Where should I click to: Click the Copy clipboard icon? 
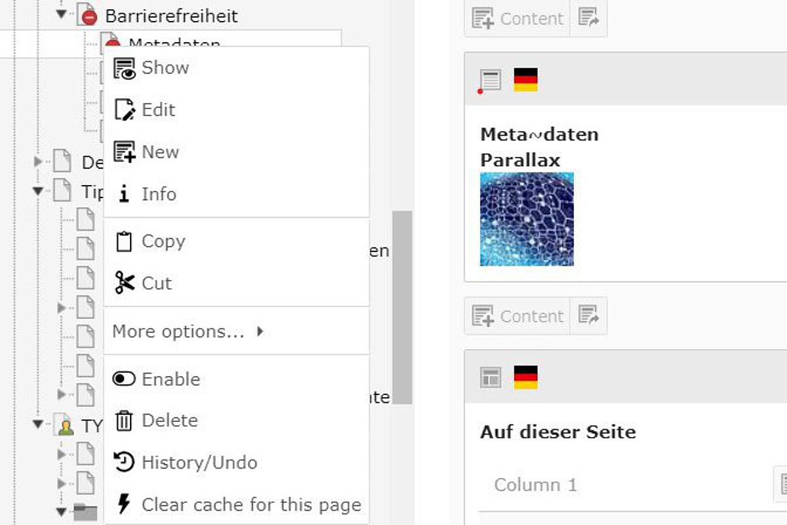124,241
